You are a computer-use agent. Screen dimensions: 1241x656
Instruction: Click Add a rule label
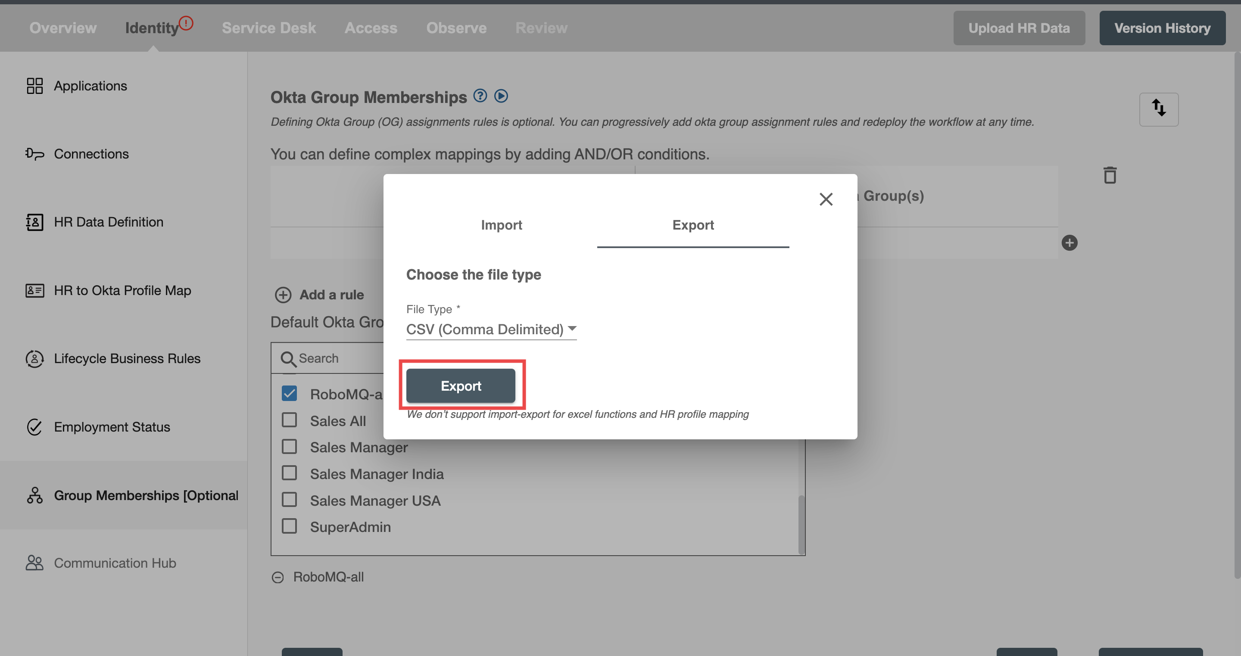tap(331, 295)
